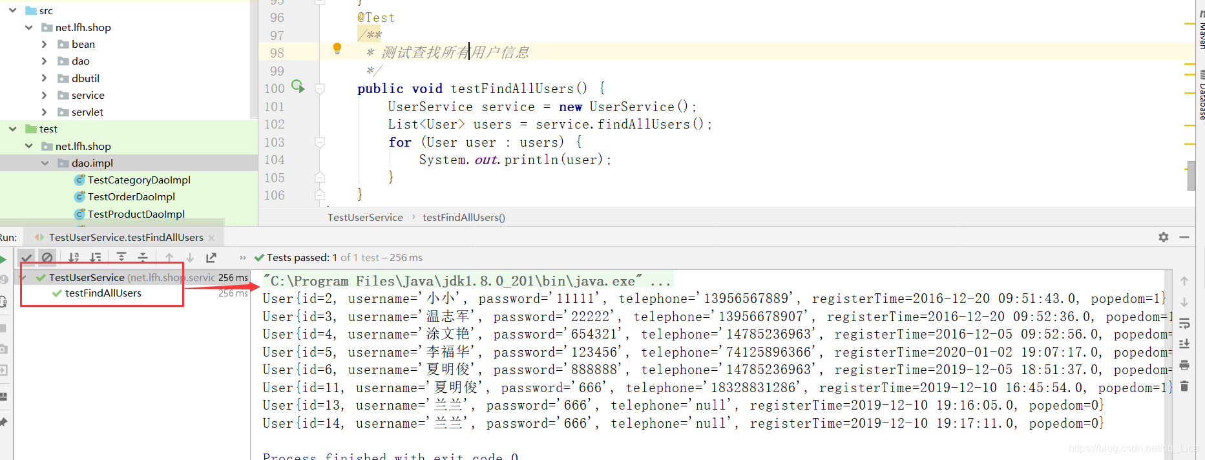Screen dimensions: 1205x460
Task: Select the bean package folder
Action: 83,44
